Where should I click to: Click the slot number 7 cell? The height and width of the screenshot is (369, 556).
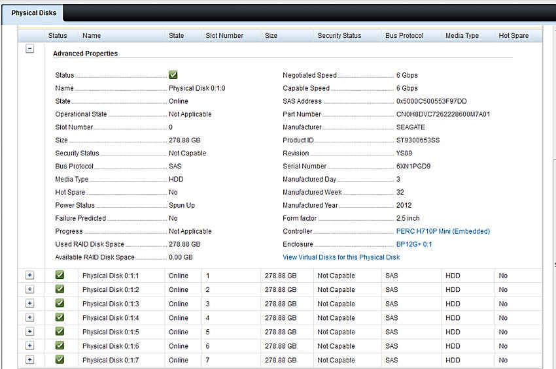[x=231, y=360]
